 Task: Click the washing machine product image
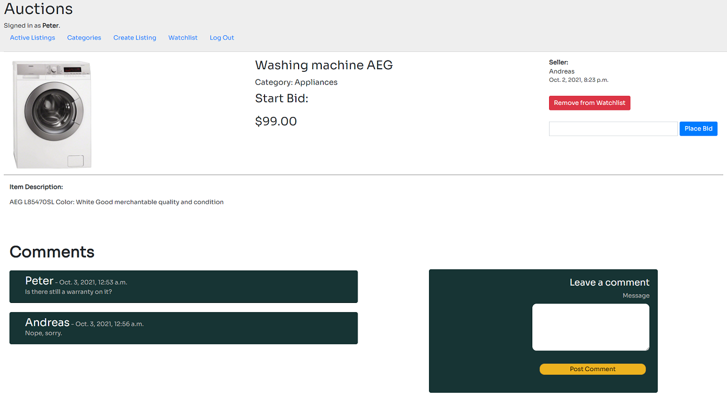point(52,114)
